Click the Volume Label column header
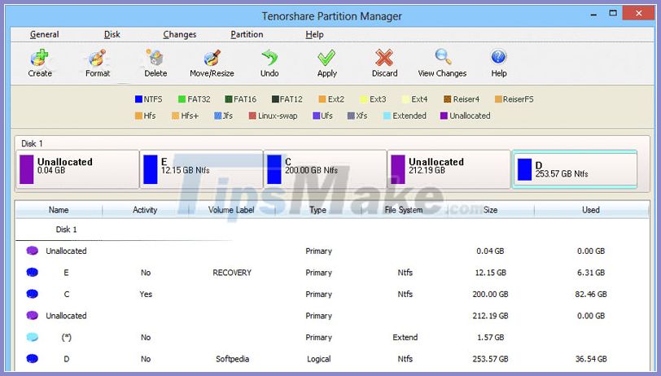Image resolution: width=661 pixels, height=376 pixels. pos(231,210)
